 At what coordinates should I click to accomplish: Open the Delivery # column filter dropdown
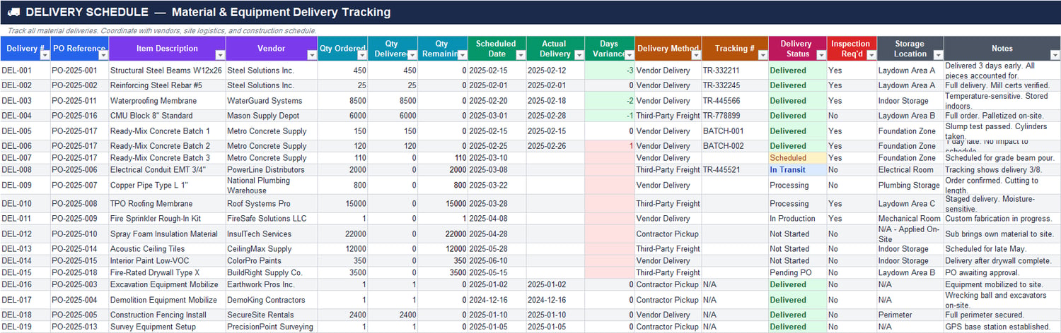coord(45,54)
